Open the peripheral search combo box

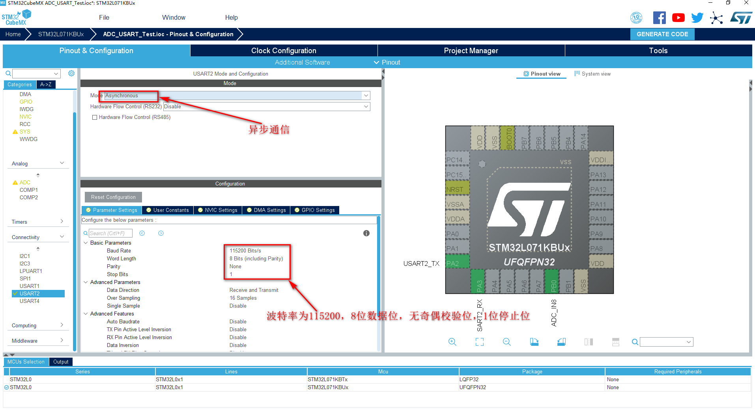pos(36,74)
